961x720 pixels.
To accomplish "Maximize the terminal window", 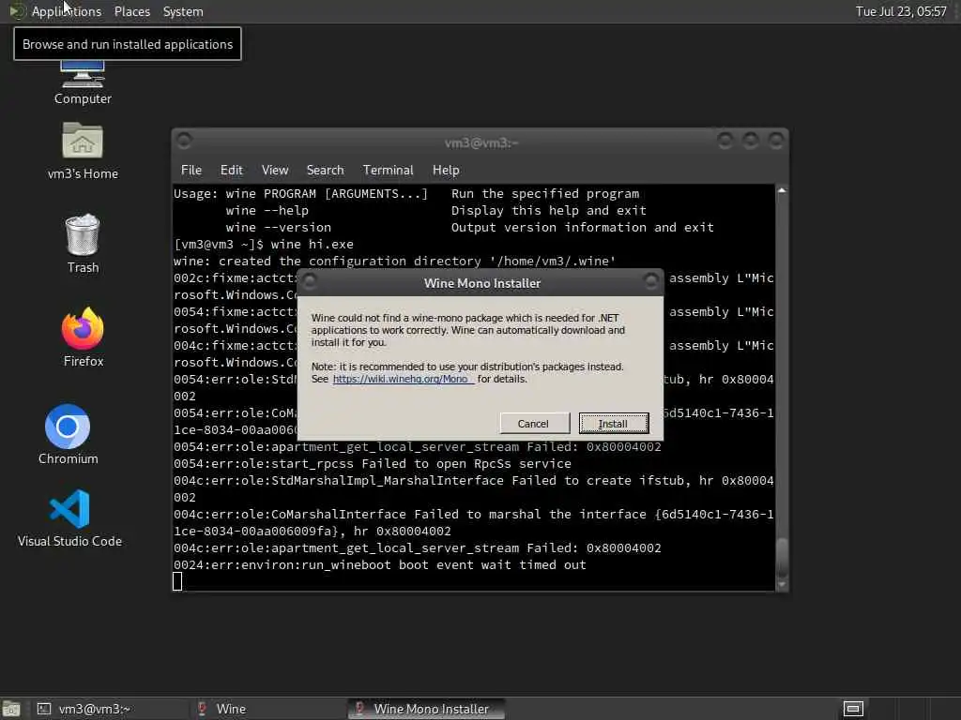I will [x=750, y=142].
